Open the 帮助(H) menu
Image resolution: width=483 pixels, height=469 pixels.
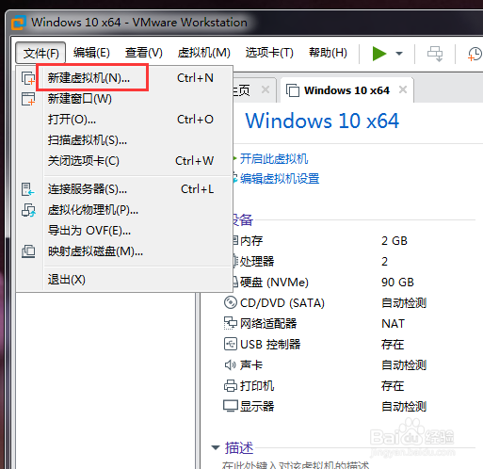tap(328, 53)
